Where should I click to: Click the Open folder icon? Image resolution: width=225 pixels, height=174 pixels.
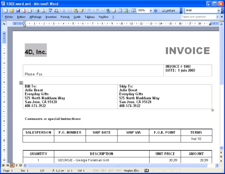[12, 11]
